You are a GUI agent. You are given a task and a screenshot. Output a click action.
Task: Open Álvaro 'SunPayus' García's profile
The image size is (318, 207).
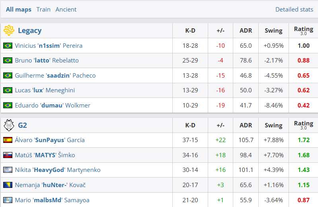click(x=50, y=140)
